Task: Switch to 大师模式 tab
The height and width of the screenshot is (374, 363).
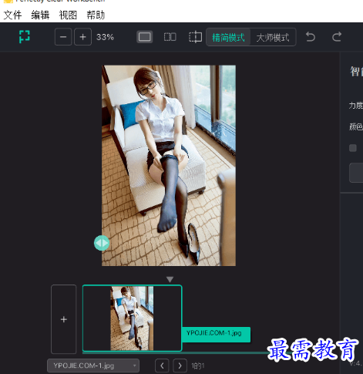Action: click(273, 37)
